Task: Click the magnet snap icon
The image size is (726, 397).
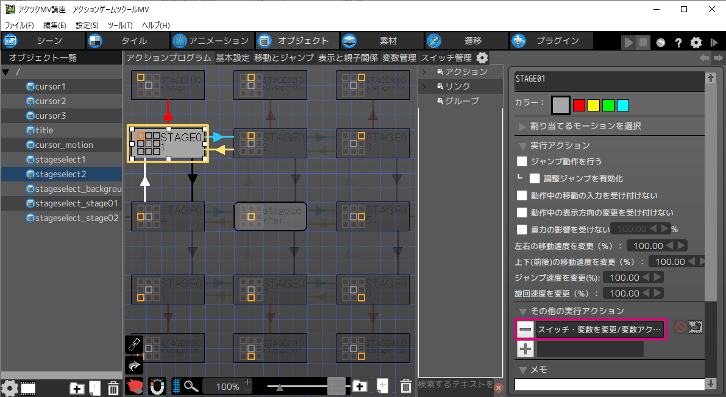Action: pos(157,386)
